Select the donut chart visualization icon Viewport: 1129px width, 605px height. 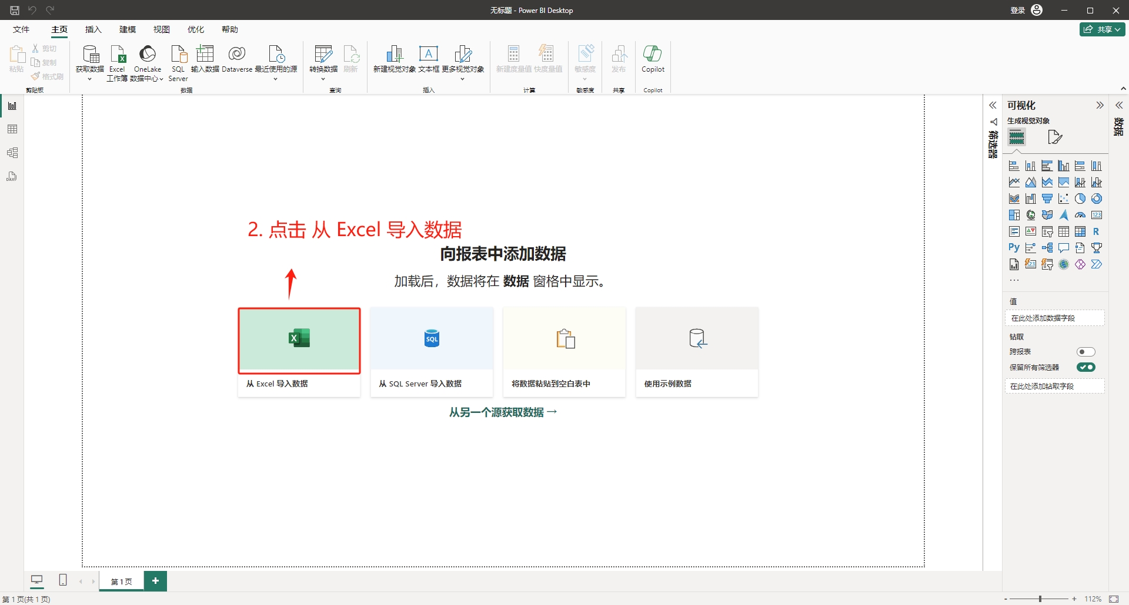click(1097, 199)
